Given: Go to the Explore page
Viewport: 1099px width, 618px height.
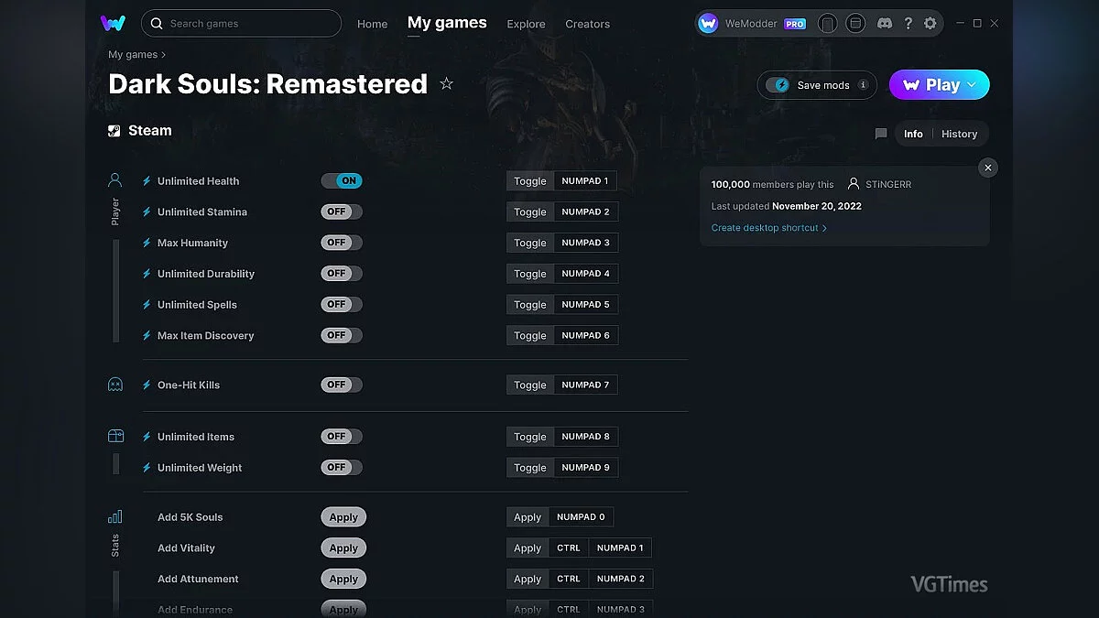Looking at the screenshot, I should point(526,24).
